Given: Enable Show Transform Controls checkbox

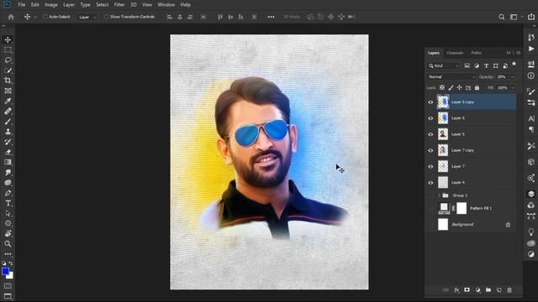Looking at the screenshot, I should [x=106, y=17].
